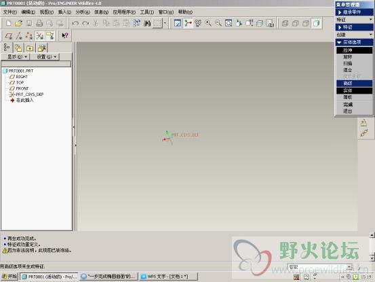Switch to no hidden display style
This screenshot has height=282, width=375.
pos(306,23)
